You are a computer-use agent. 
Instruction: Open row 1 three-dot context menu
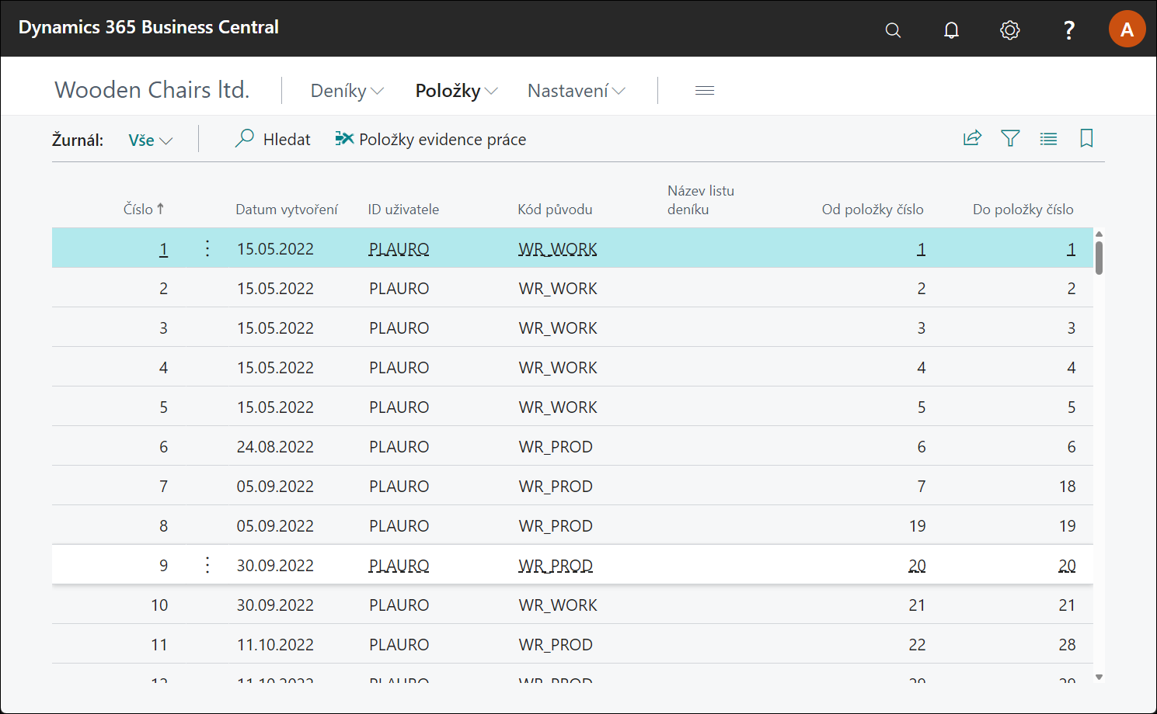coord(207,248)
